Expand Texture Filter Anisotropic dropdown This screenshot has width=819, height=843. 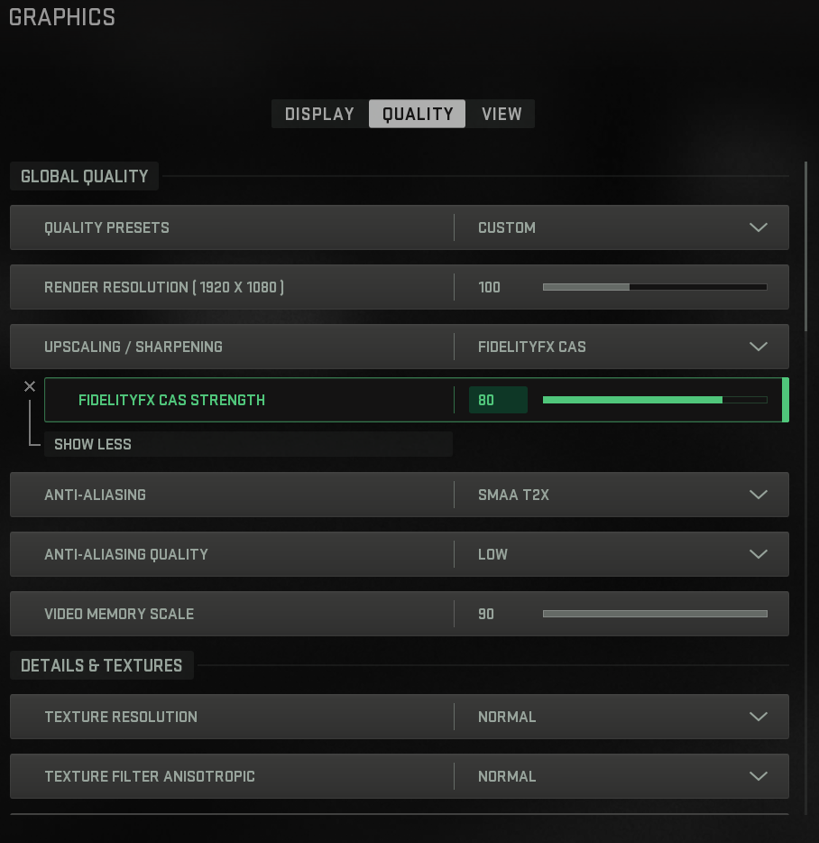coord(758,776)
